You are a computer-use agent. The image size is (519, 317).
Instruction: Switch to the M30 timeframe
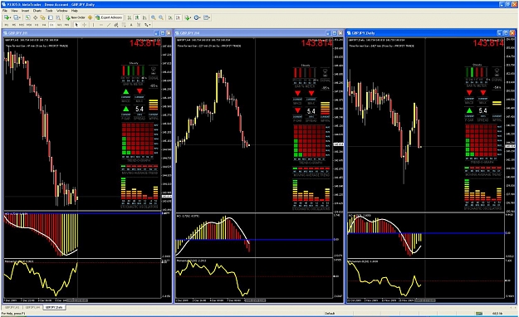(29, 25)
